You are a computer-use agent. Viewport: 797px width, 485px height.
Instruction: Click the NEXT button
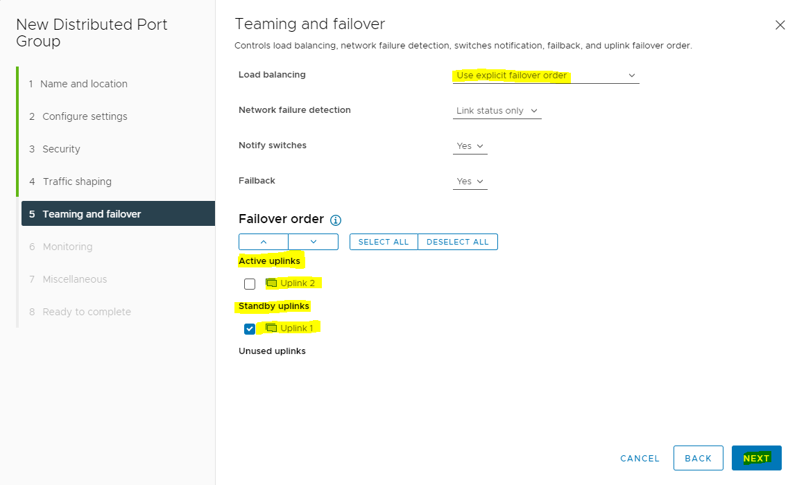(x=756, y=458)
